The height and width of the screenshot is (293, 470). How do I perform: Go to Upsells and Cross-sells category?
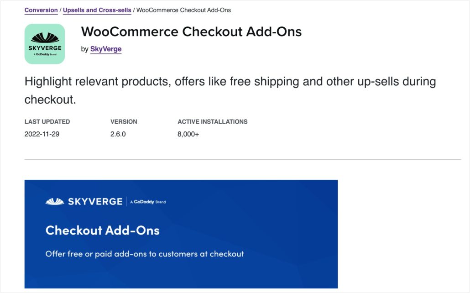97,10
